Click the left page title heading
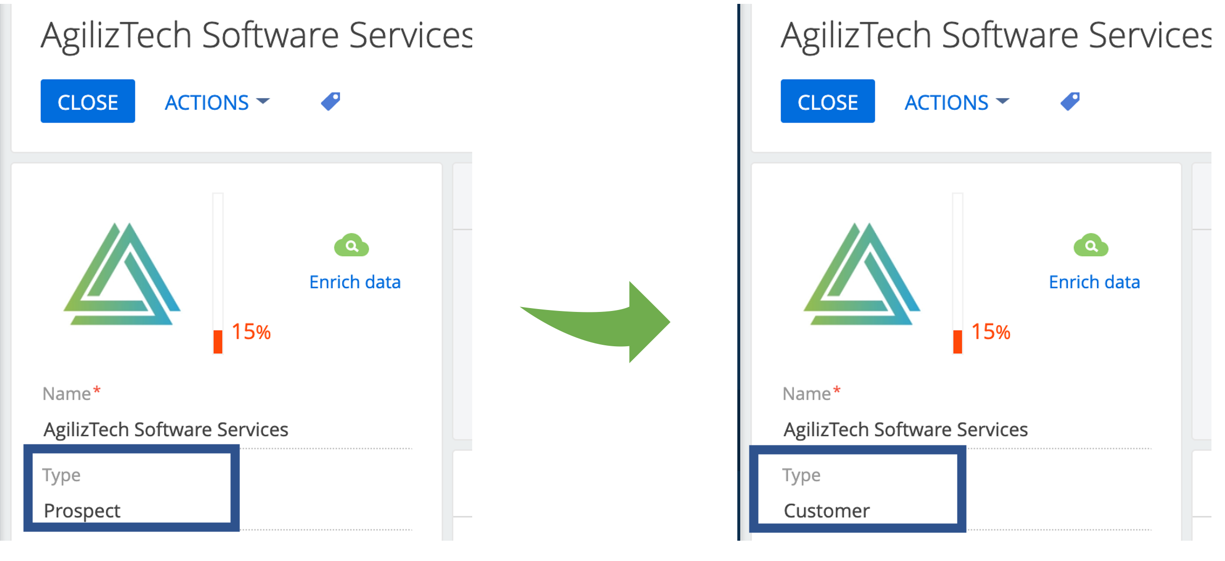The width and height of the screenshot is (1225, 561). 256,36
